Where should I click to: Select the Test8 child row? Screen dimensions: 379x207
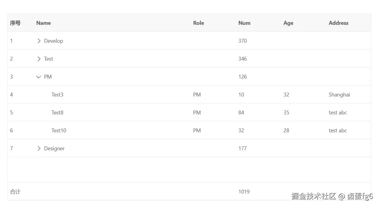(189, 112)
